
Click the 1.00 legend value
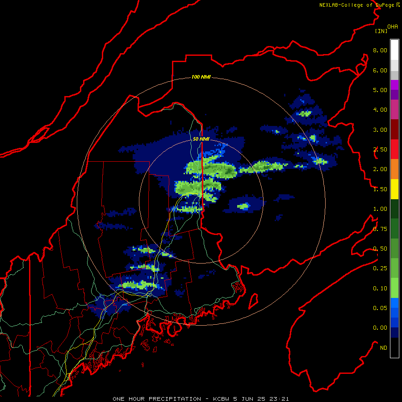coord(380,209)
